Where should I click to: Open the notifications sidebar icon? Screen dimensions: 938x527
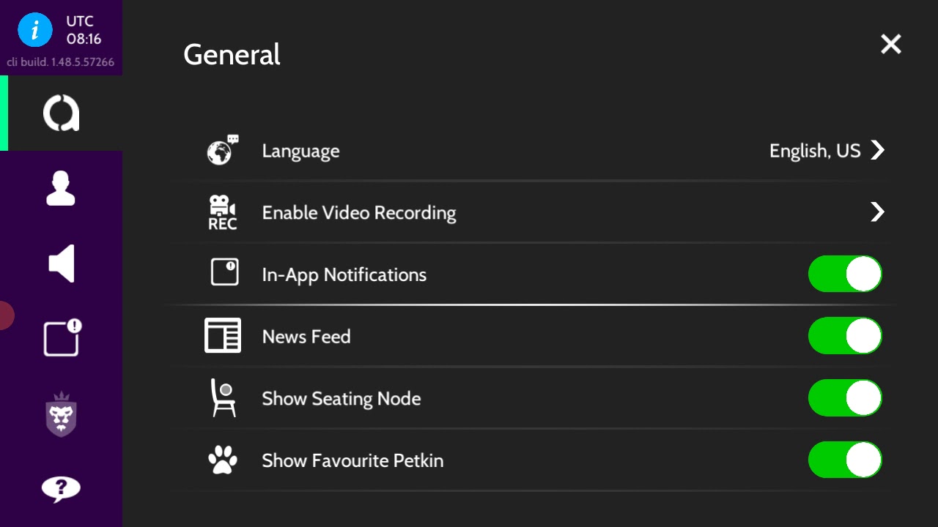pos(62,338)
